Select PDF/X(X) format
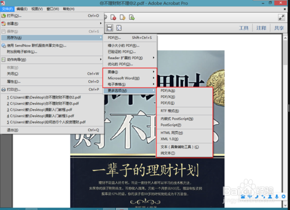Viewport: 290px width, 210px height. pos(184,97)
